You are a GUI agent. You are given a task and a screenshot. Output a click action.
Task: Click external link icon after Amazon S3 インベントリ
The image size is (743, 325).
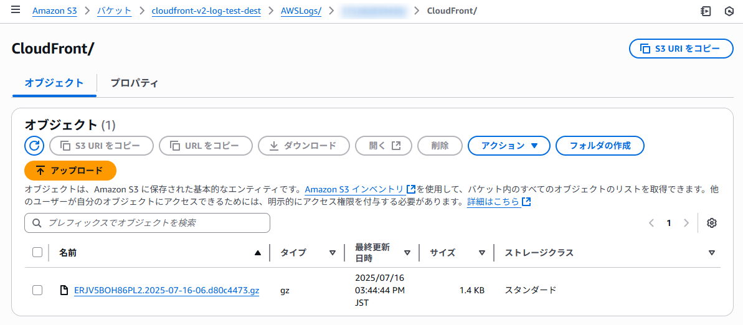coord(411,189)
